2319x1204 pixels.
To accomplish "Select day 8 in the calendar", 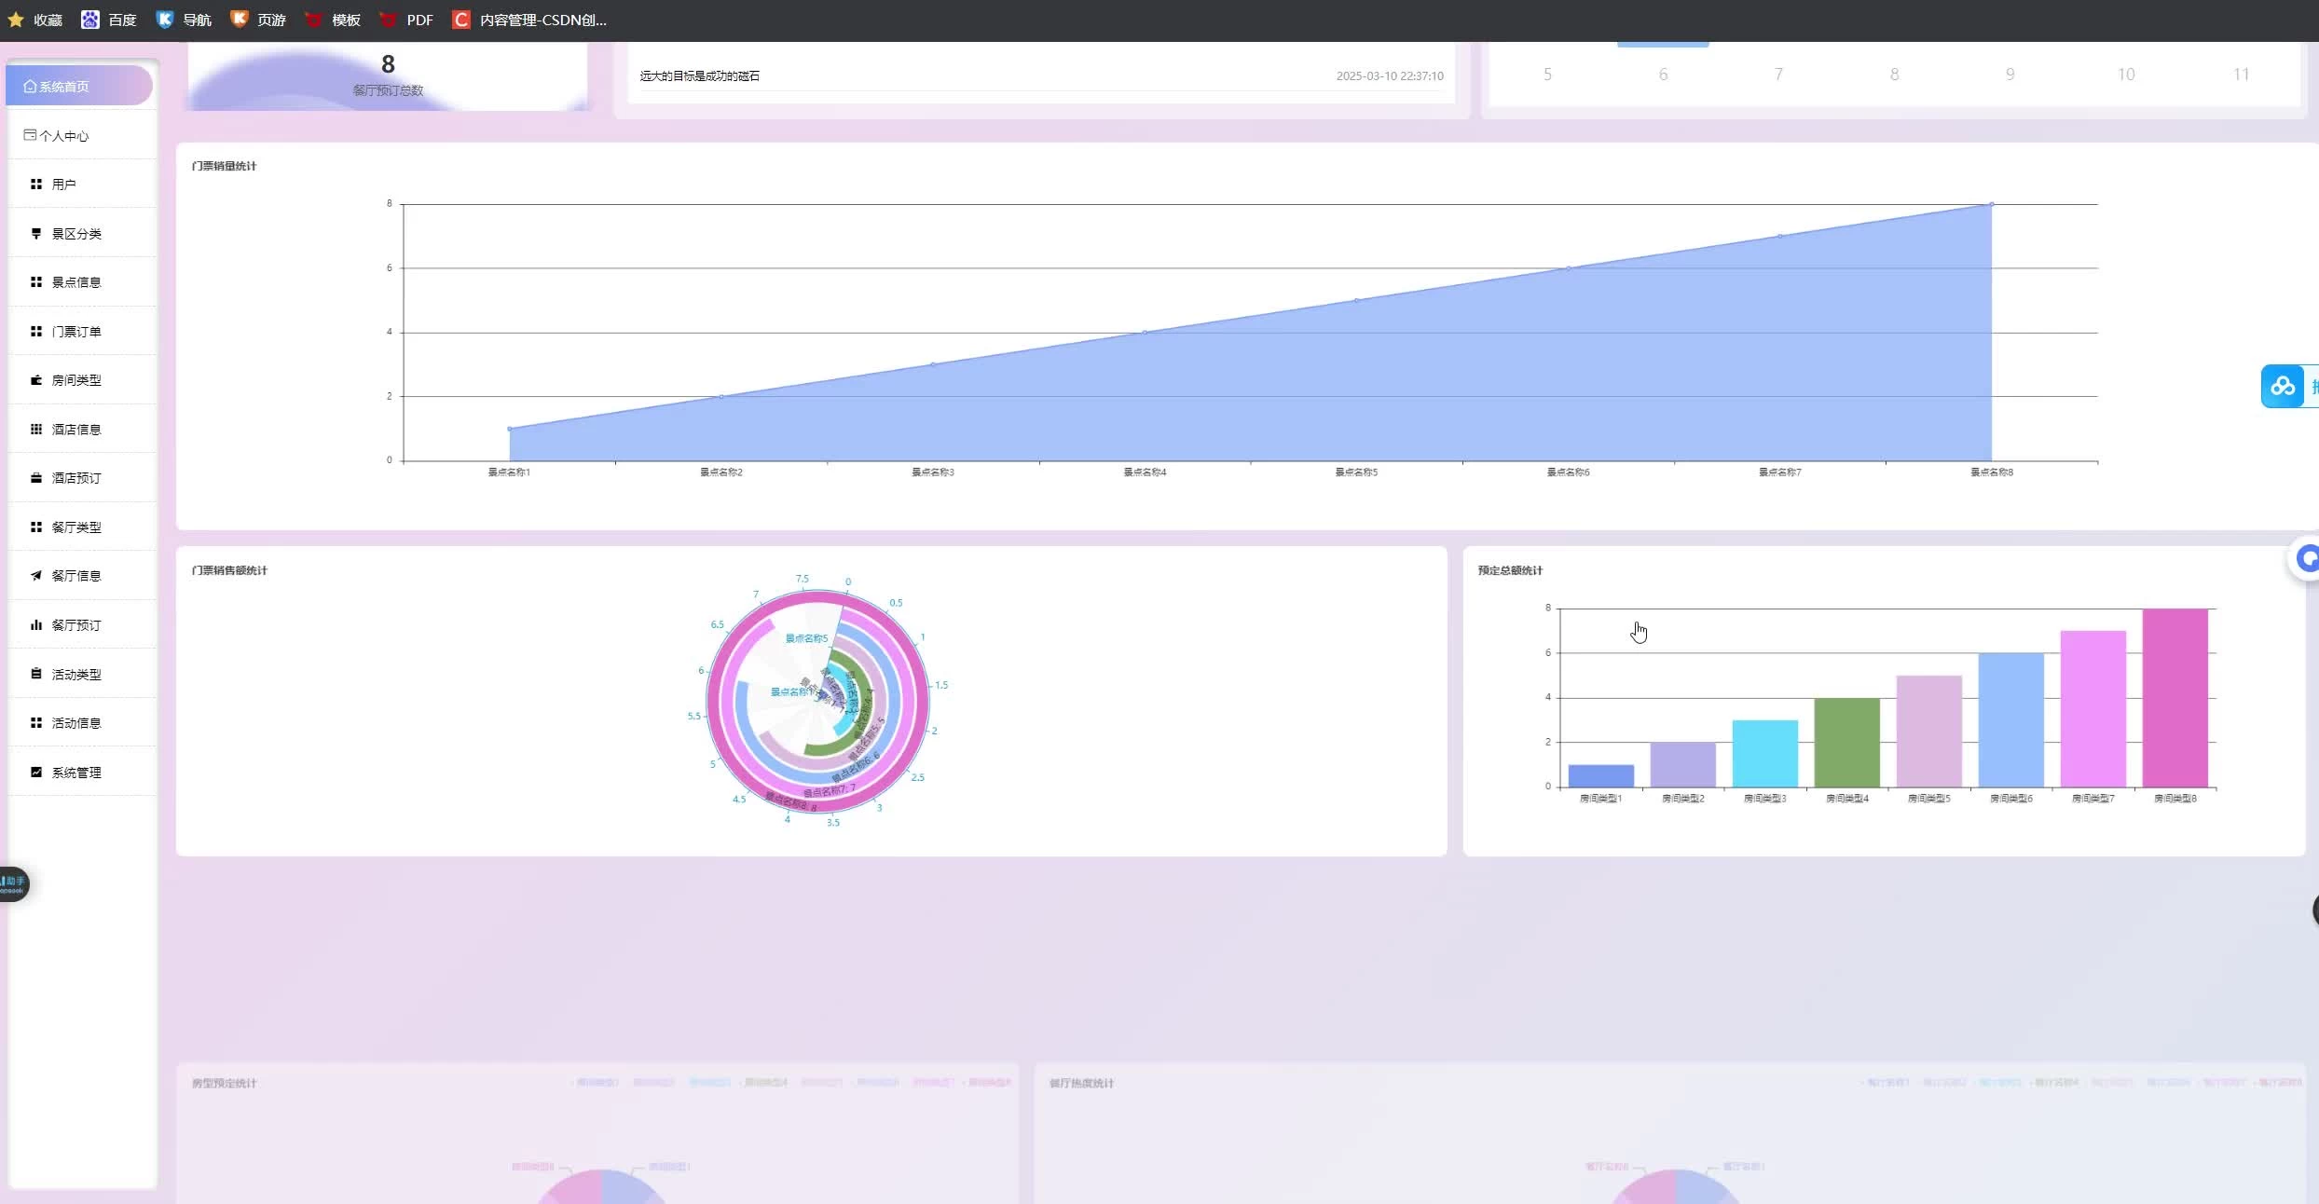I will (x=1894, y=75).
